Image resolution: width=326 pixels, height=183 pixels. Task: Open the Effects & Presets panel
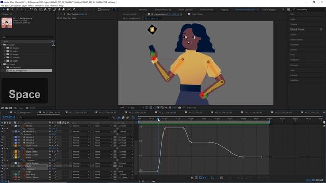tap(297, 29)
